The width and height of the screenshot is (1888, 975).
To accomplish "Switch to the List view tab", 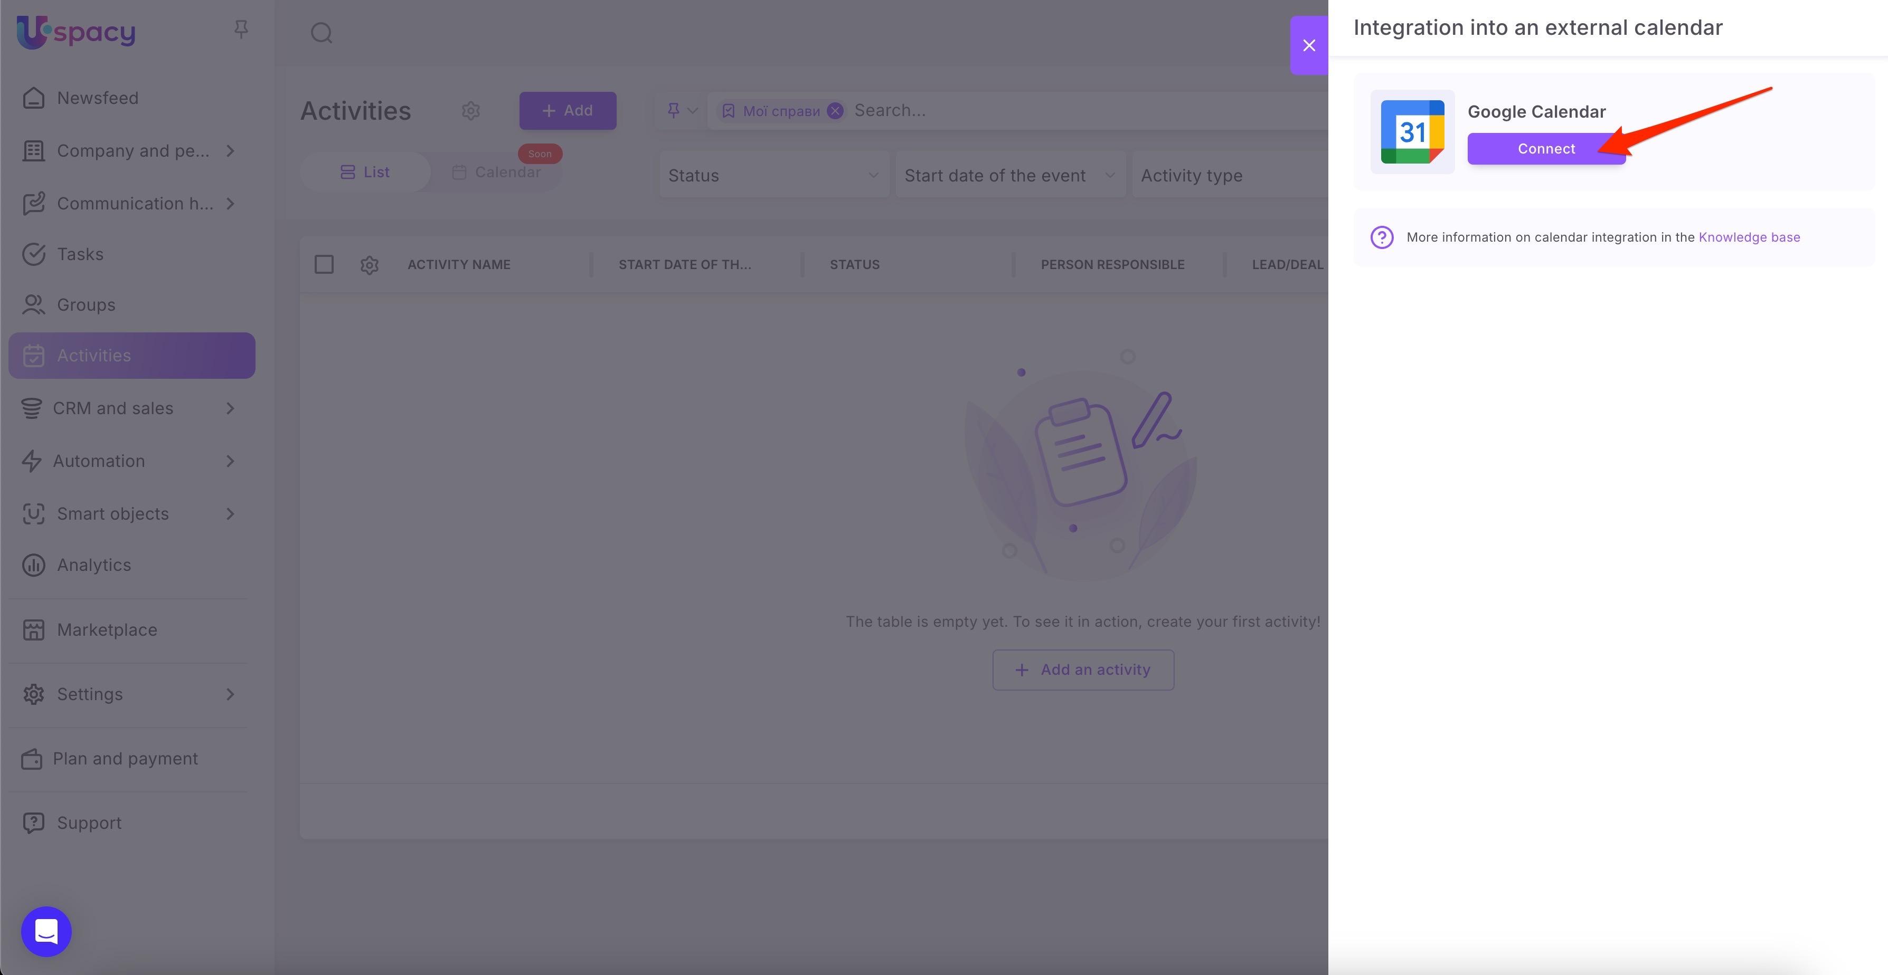I will 365,172.
